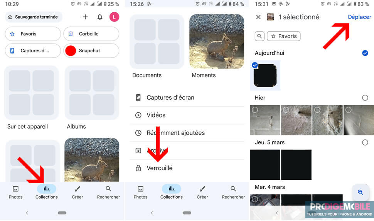The image size is (374, 221).
Task: Close selection with the X icon
Action: [258, 17]
